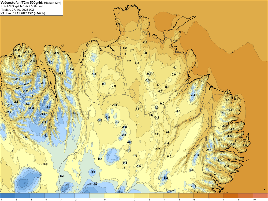This screenshot has height=201, width=268.
Task: Click the -1.5 temperature label
Action: tap(229, 136)
